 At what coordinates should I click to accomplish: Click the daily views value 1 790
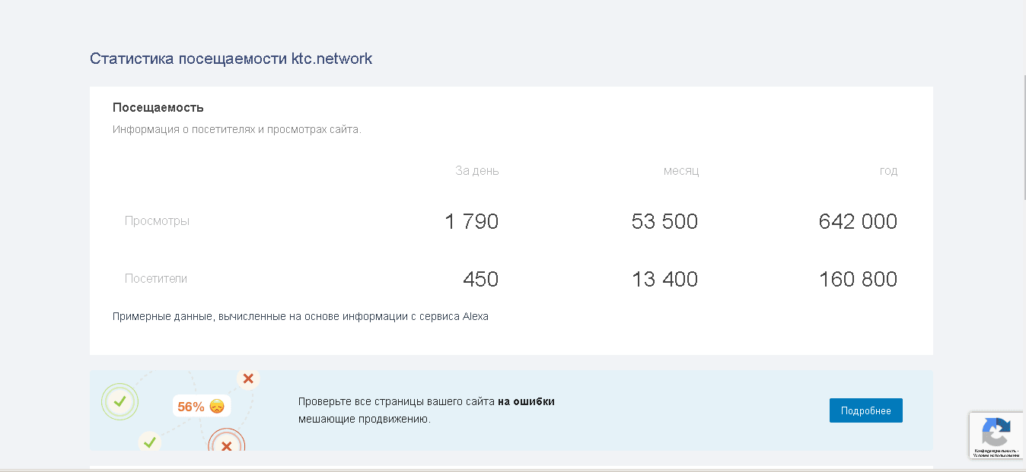471,221
